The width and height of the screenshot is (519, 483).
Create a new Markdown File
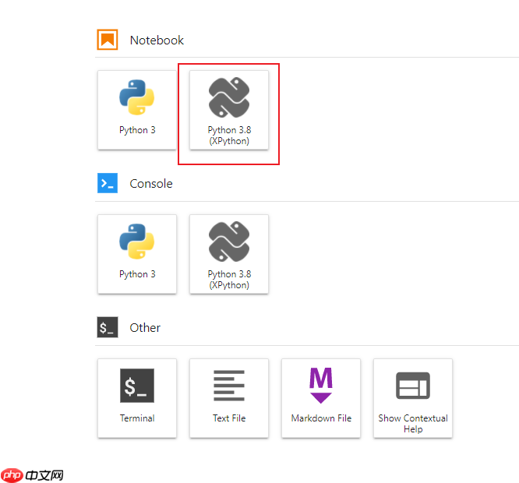(321, 398)
